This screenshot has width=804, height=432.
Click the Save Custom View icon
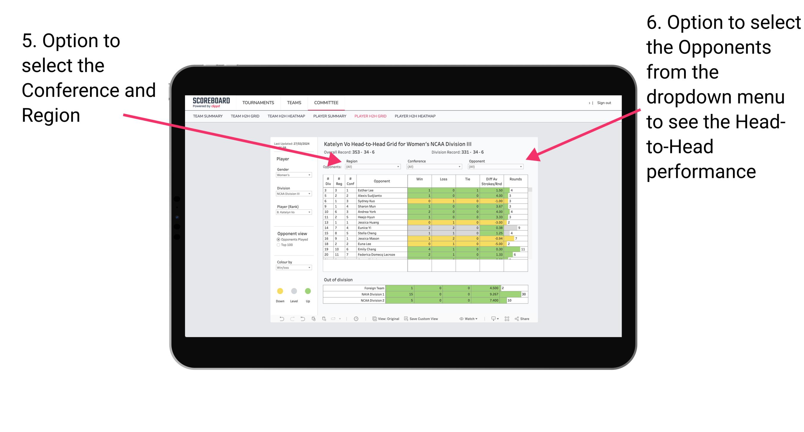pyautogui.click(x=406, y=320)
